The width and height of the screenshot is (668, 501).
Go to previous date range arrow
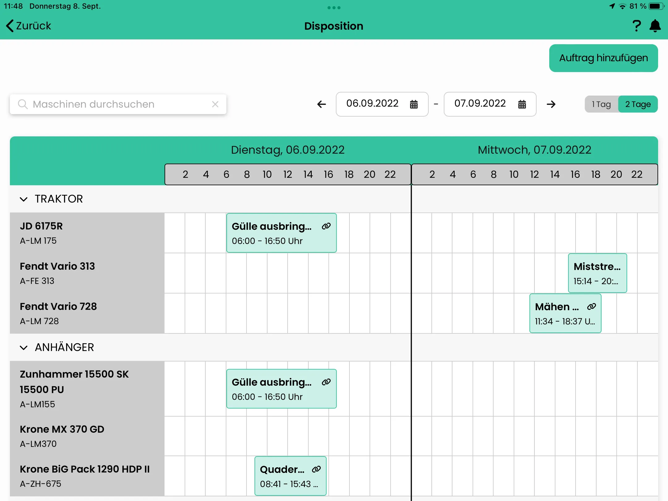(x=322, y=104)
